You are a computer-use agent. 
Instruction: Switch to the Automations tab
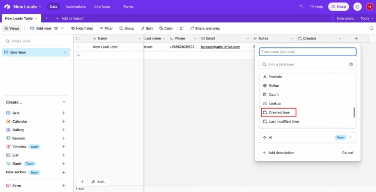(x=76, y=7)
